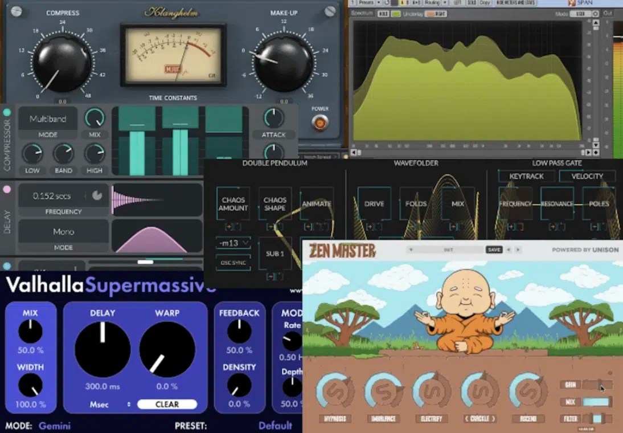Open delay Mono mode selector
The width and height of the screenshot is (623, 433).
(64, 231)
